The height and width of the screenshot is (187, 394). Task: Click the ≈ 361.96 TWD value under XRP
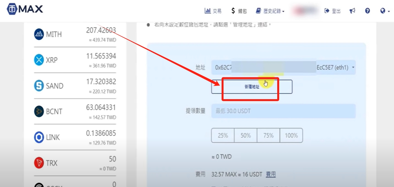(103, 66)
